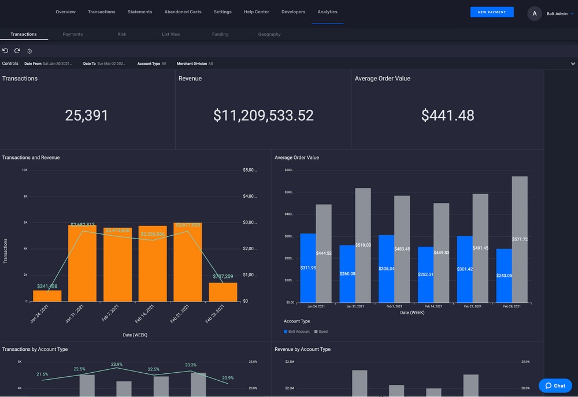Click the NEW PAYMENT button
Image resolution: width=578 pixels, height=397 pixels.
[x=492, y=12]
